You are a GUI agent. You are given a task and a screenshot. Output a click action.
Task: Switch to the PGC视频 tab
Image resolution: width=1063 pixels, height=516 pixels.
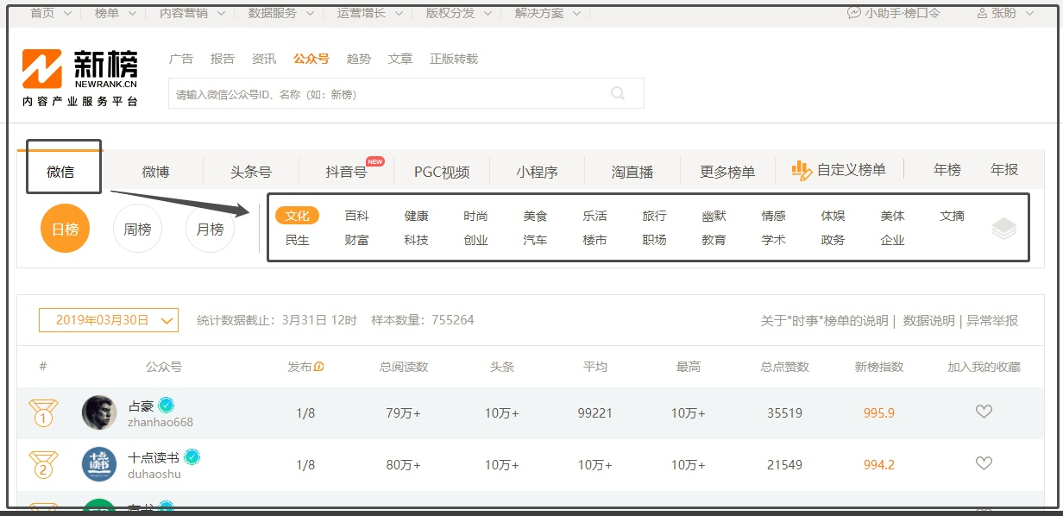pyautogui.click(x=442, y=172)
